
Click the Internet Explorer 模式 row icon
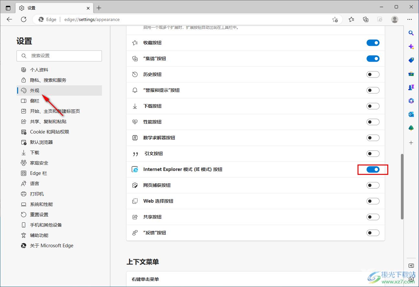pyautogui.click(x=135, y=169)
